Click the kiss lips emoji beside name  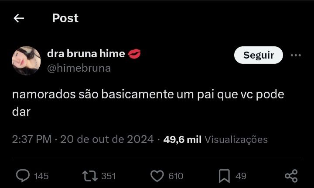coord(134,54)
